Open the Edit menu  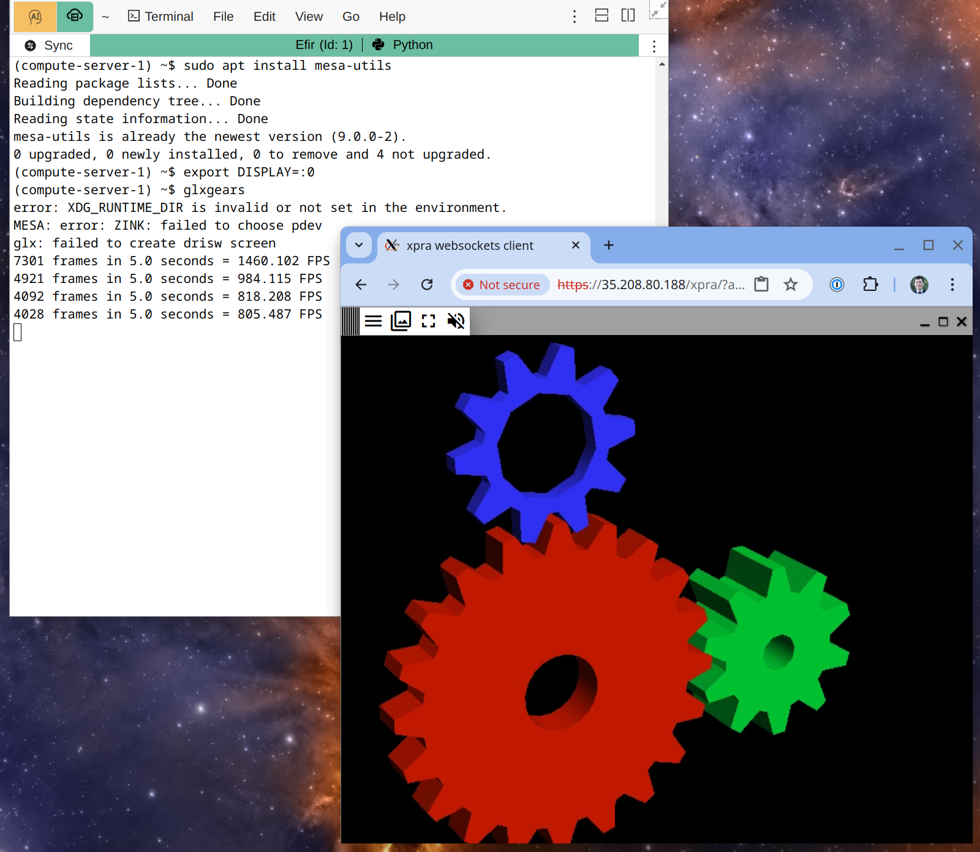click(264, 17)
